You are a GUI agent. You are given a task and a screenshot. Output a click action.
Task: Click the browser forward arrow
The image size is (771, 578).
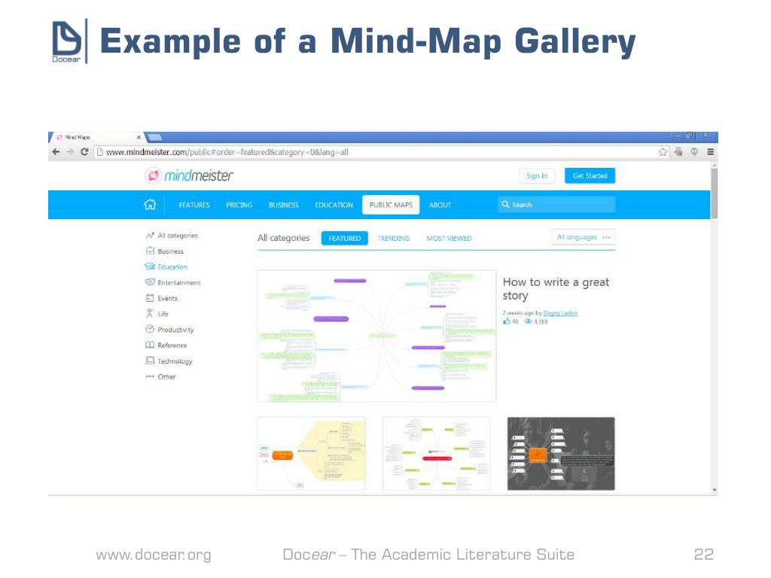(x=70, y=152)
